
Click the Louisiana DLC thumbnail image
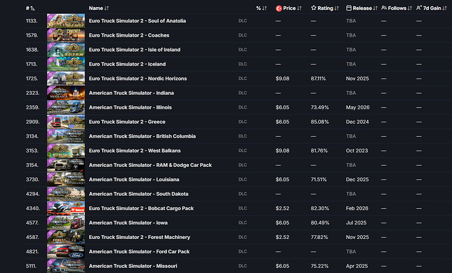point(66,179)
